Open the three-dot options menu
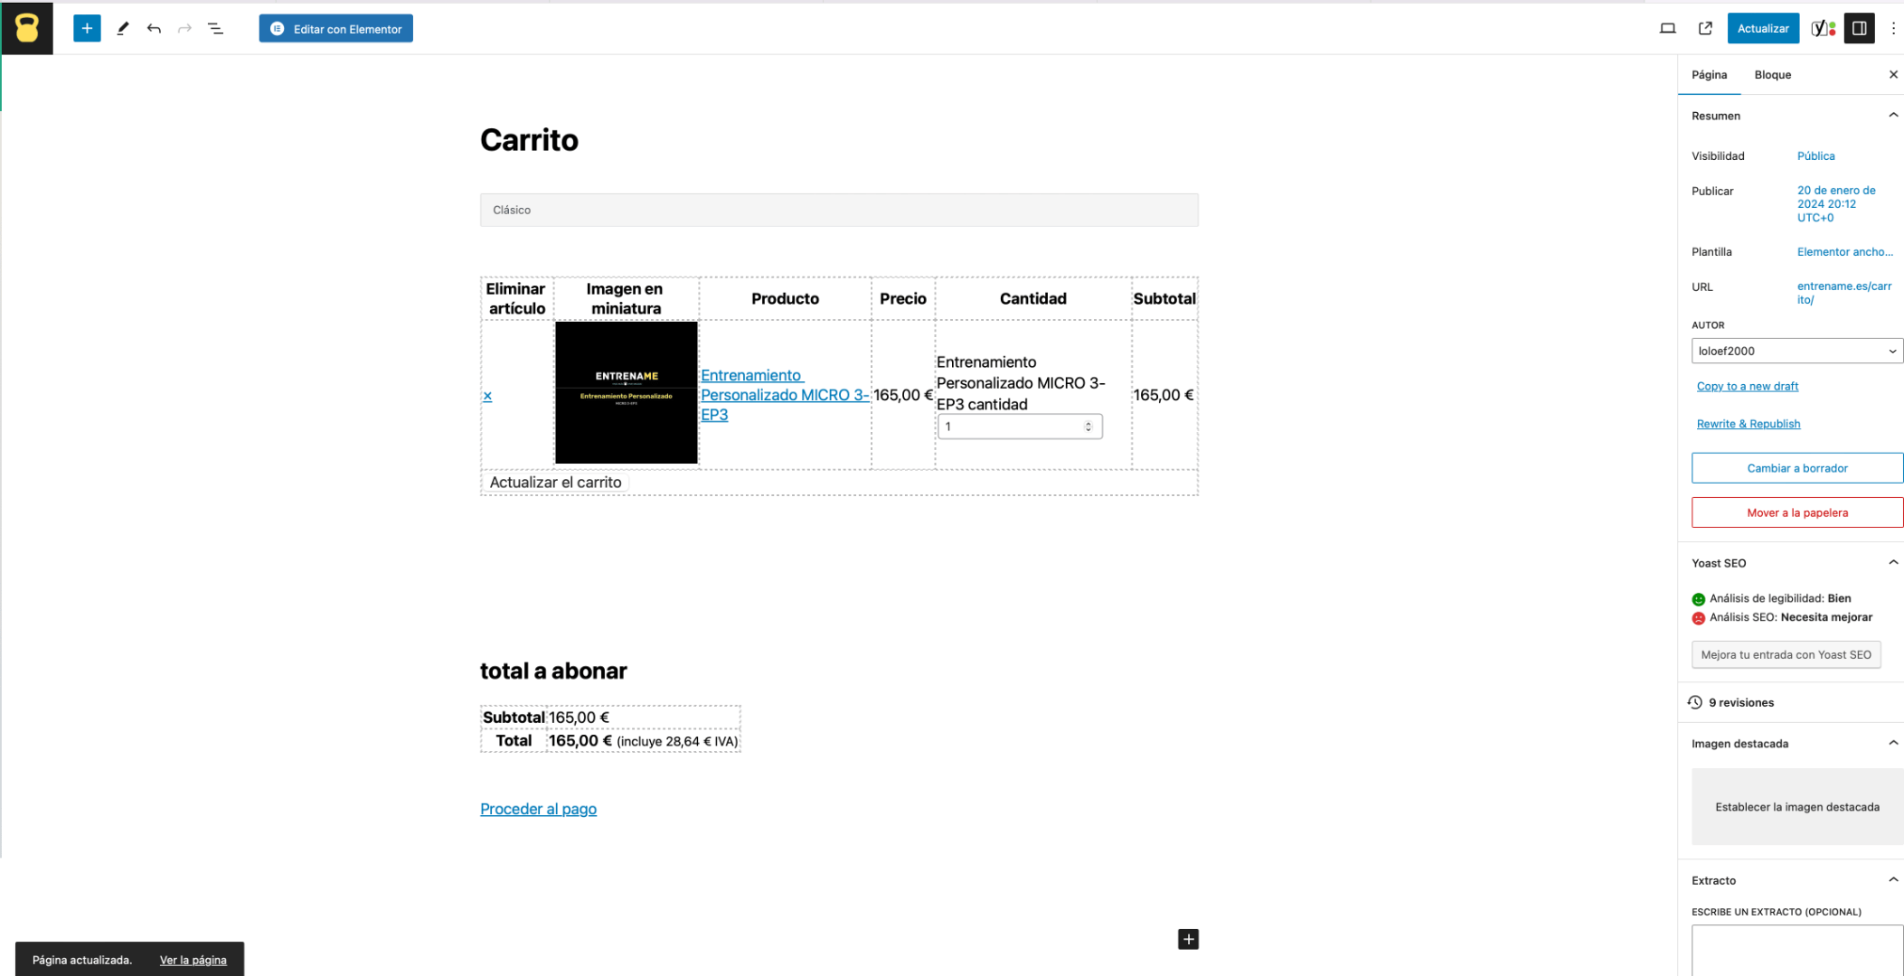 (x=1893, y=29)
